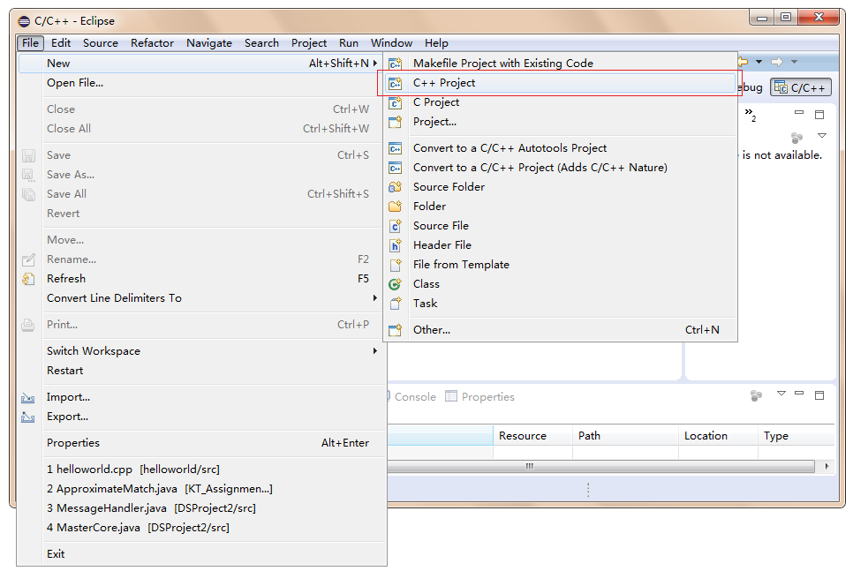Screen dimensions: 853x571
Task: Click the Import icon in File menu
Action: (28, 398)
